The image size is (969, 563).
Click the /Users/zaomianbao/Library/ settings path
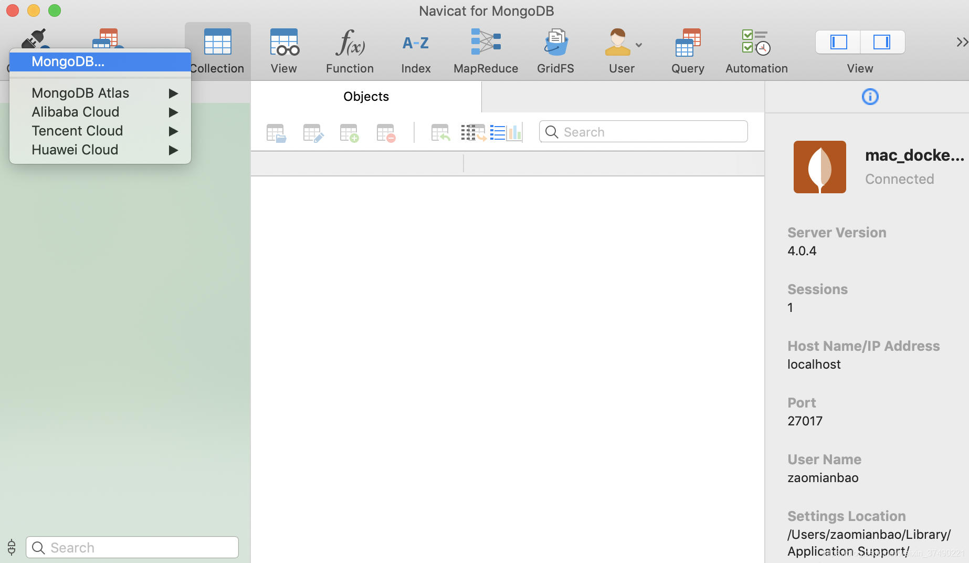click(869, 535)
